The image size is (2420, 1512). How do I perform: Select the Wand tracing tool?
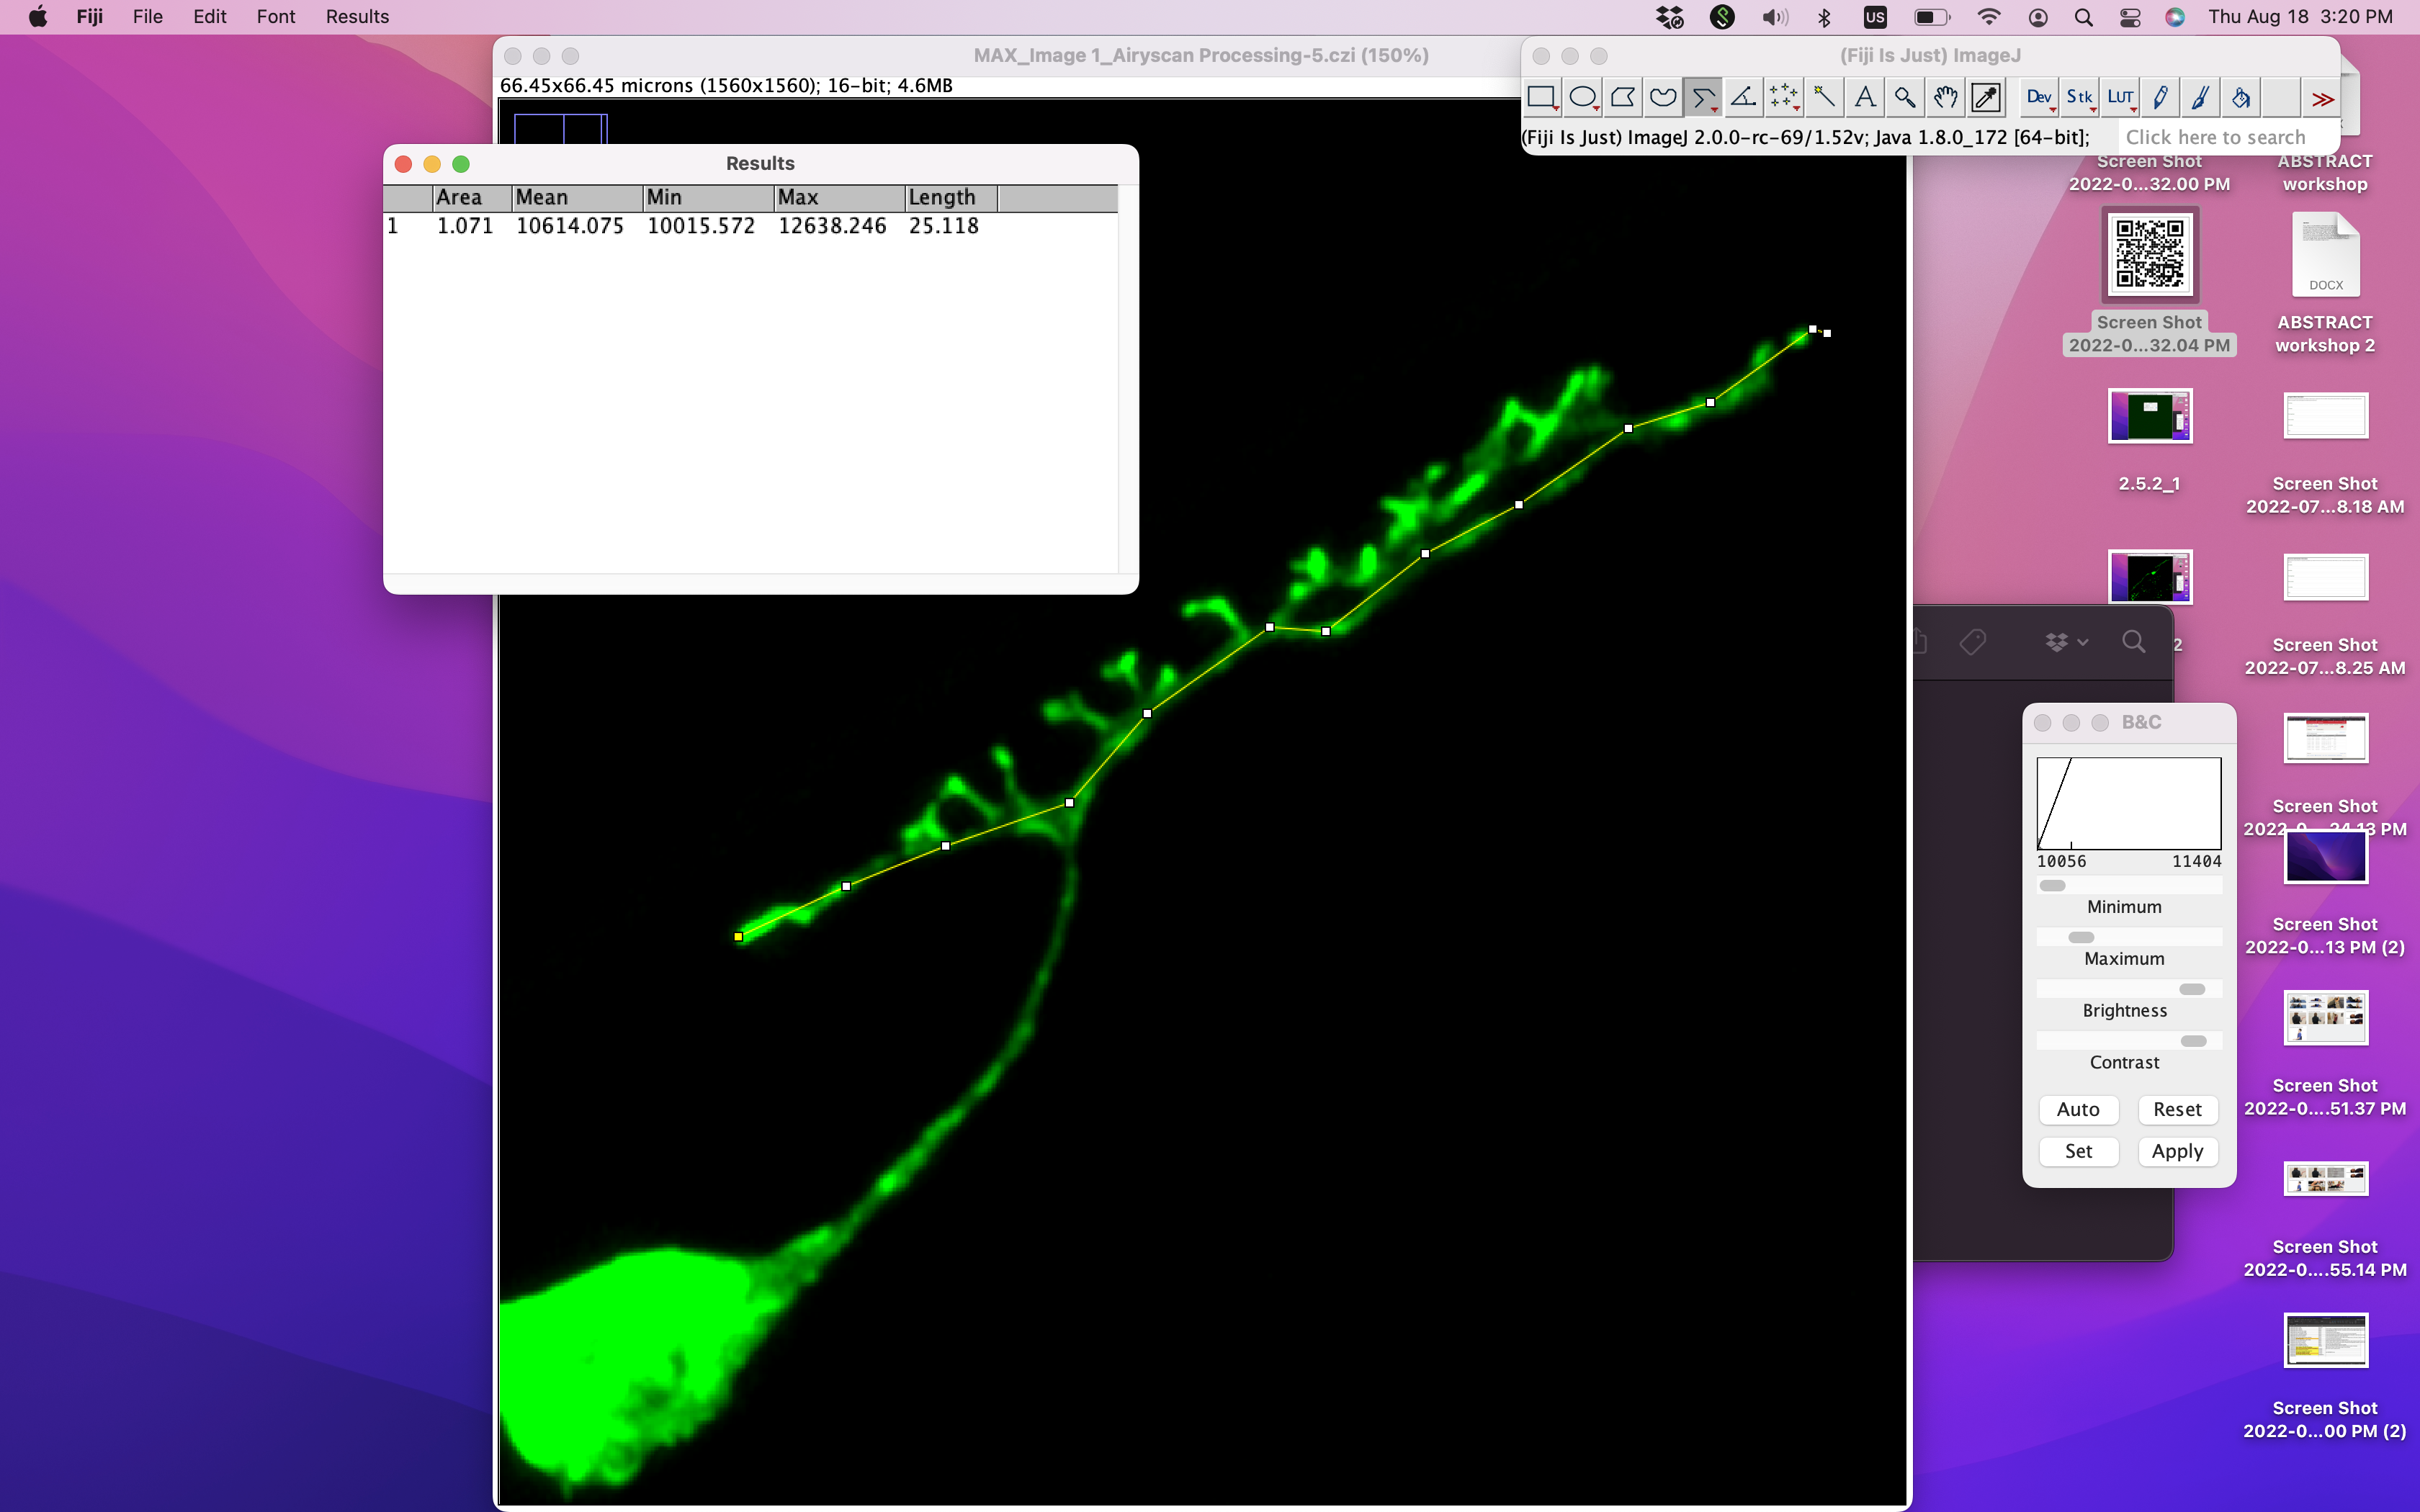[1824, 97]
